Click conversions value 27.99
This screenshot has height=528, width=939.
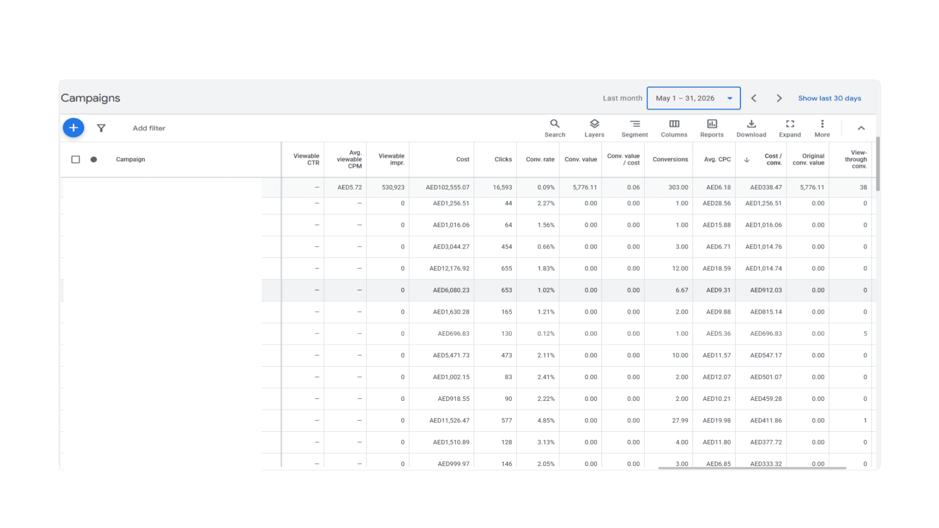(680, 420)
